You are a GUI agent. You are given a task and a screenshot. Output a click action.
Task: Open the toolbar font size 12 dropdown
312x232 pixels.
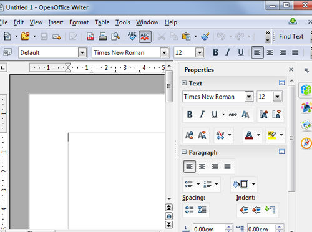pos(200,52)
